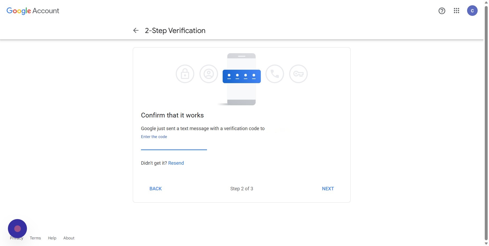Open the About footer link
The image size is (489, 246).
(69, 238)
